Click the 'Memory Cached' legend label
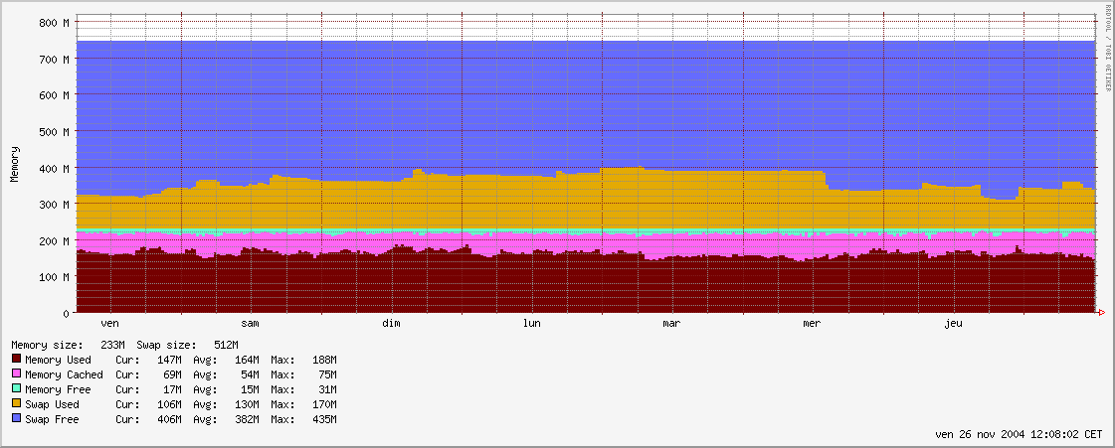 coord(64,374)
